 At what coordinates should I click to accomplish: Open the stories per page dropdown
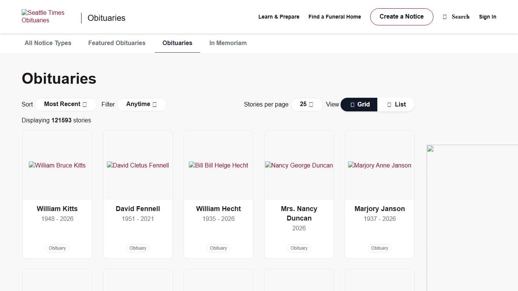(306, 104)
